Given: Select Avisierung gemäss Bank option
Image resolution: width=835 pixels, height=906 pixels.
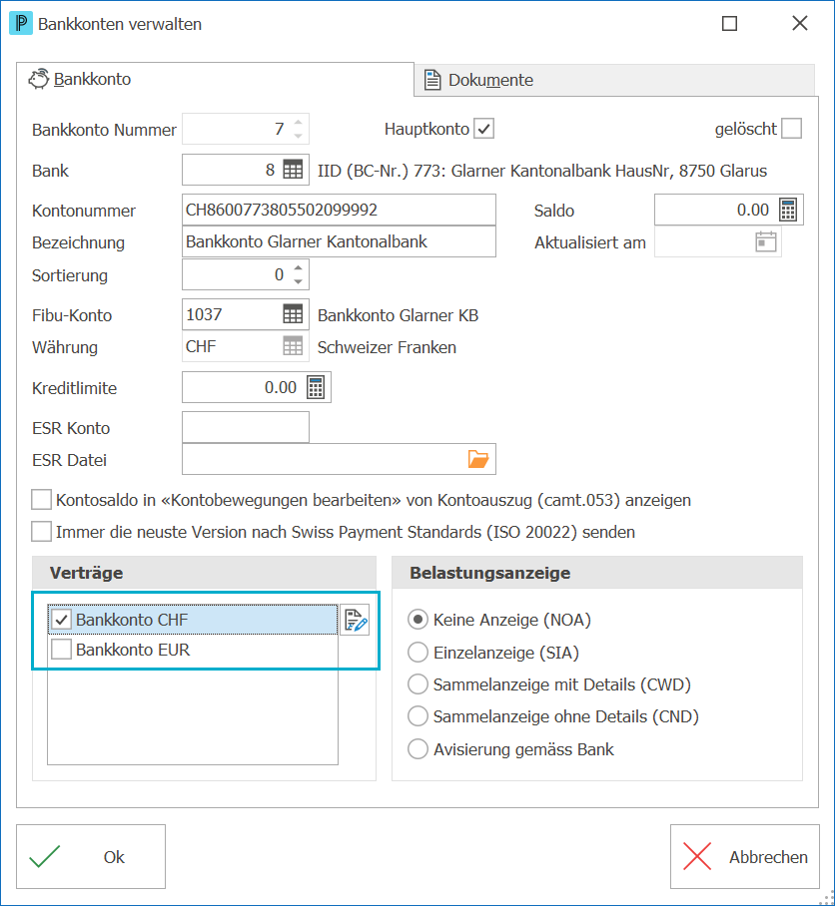Looking at the screenshot, I should (x=417, y=748).
